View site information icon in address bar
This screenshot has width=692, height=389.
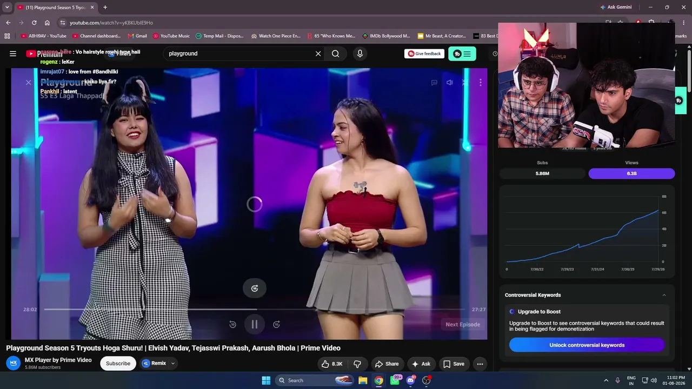pyautogui.click(x=63, y=23)
